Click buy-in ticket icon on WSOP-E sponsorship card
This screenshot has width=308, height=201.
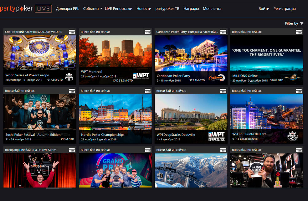(x=72, y=32)
